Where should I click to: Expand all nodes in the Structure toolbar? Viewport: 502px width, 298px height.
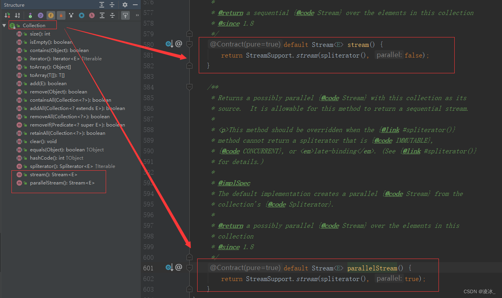(x=102, y=15)
